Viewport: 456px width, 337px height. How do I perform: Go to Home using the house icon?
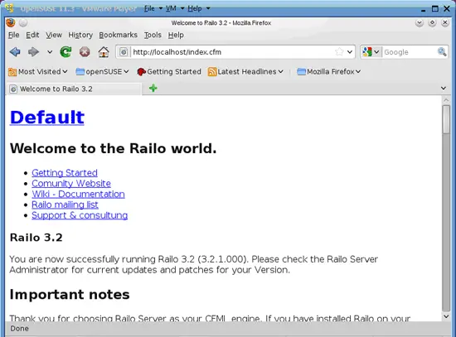[x=104, y=52]
